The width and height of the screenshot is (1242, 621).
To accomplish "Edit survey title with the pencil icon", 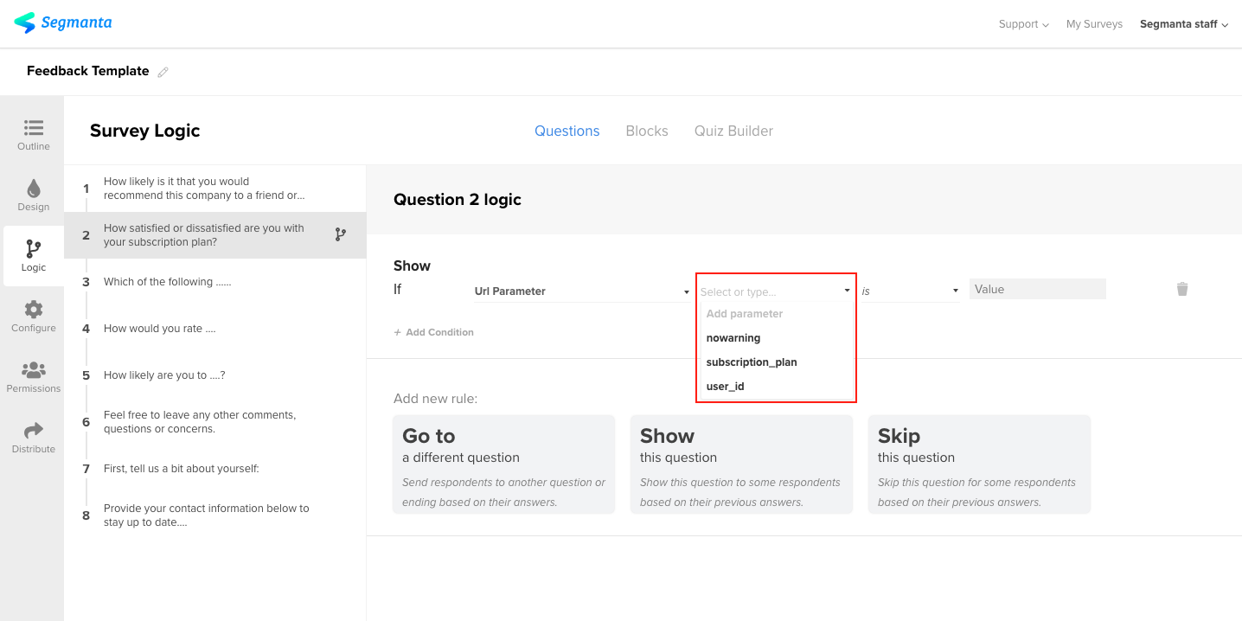I will pos(163,72).
